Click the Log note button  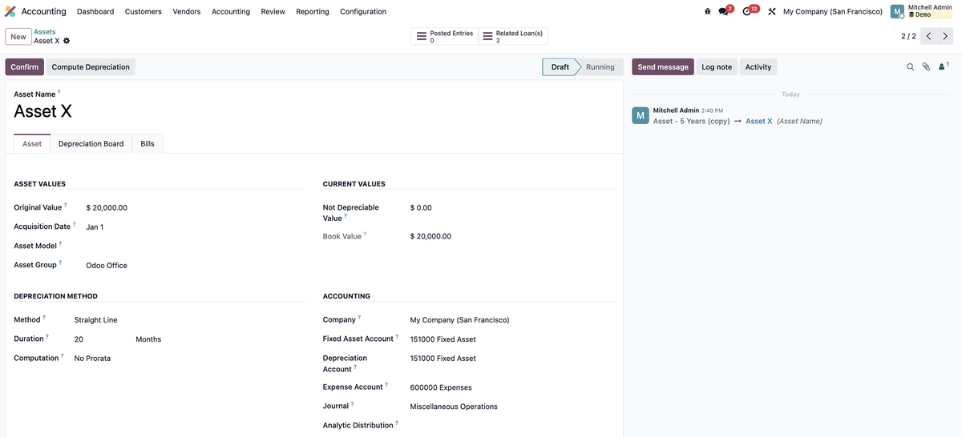pyautogui.click(x=717, y=67)
